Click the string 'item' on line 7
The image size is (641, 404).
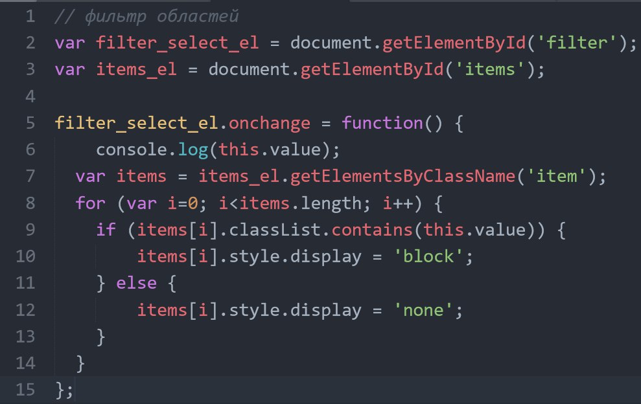click(x=556, y=177)
